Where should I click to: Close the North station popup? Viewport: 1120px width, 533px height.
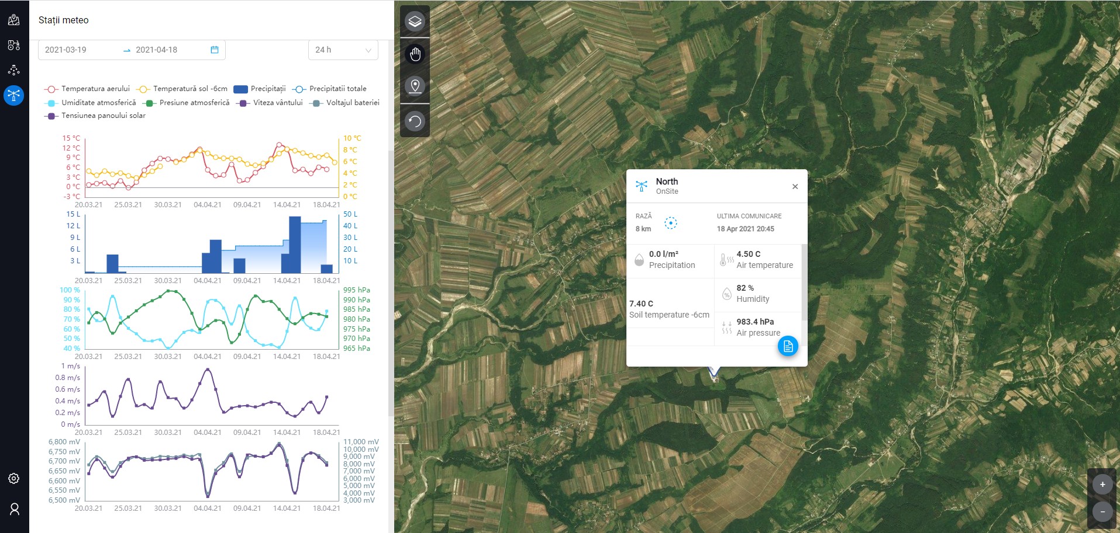tap(795, 187)
